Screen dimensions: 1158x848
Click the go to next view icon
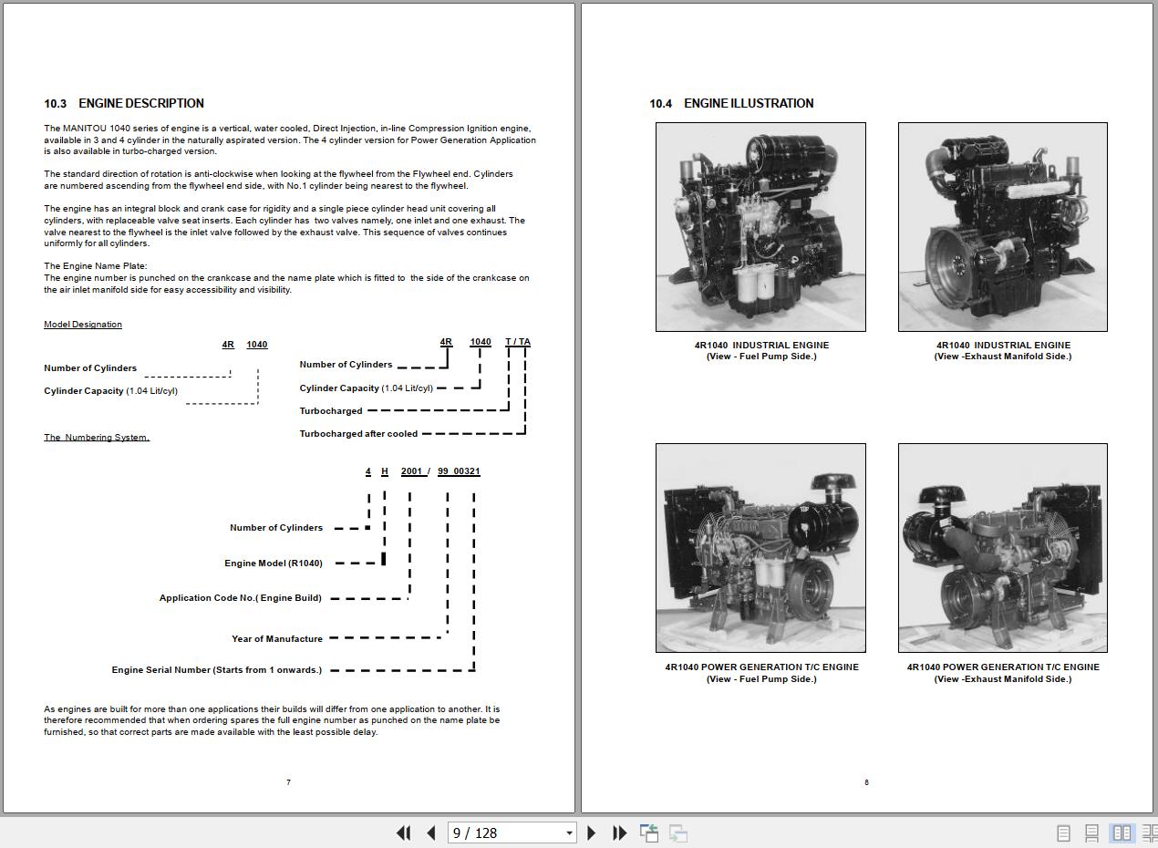(x=677, y=832)
